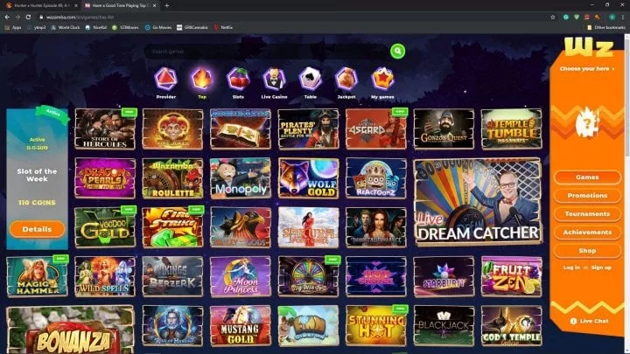Image resolution: width=630 pixels, height=354 pixels.
Task: Click the Sign up link
Action: [x=601, y=267]
